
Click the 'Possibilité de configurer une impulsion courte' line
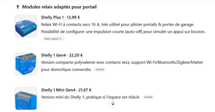click(123, 32)
